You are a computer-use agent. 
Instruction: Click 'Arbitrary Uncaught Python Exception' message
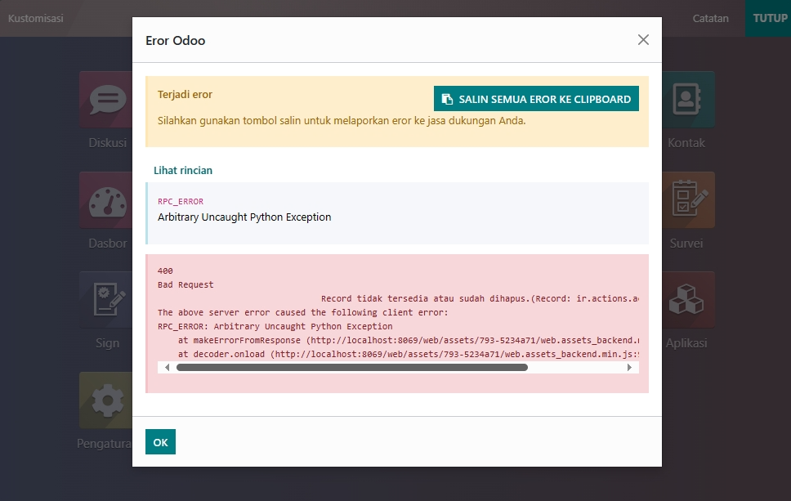pos(244,217)
